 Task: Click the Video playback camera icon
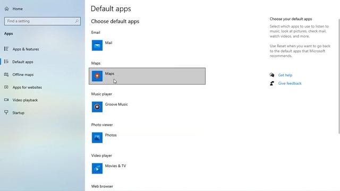pyautogui.click(x=6, y=100)
